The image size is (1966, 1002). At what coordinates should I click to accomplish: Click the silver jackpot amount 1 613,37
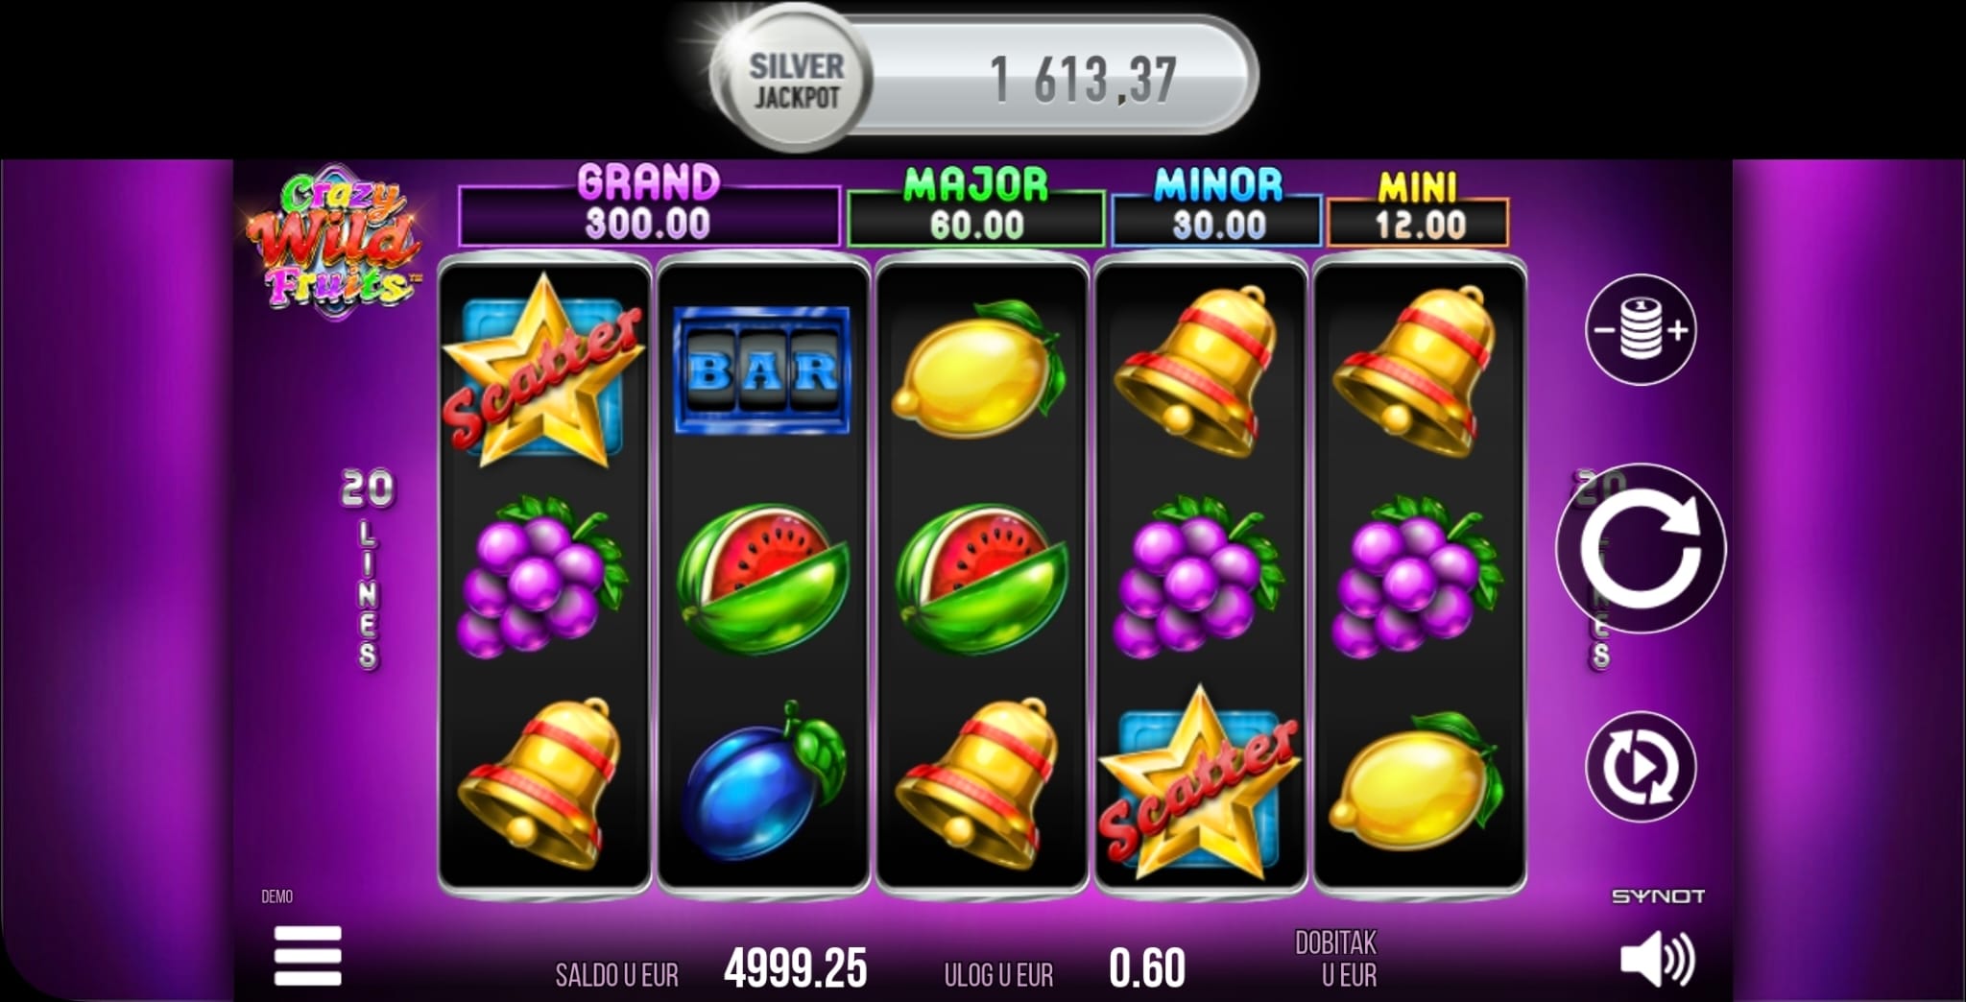pos(1083,80)
